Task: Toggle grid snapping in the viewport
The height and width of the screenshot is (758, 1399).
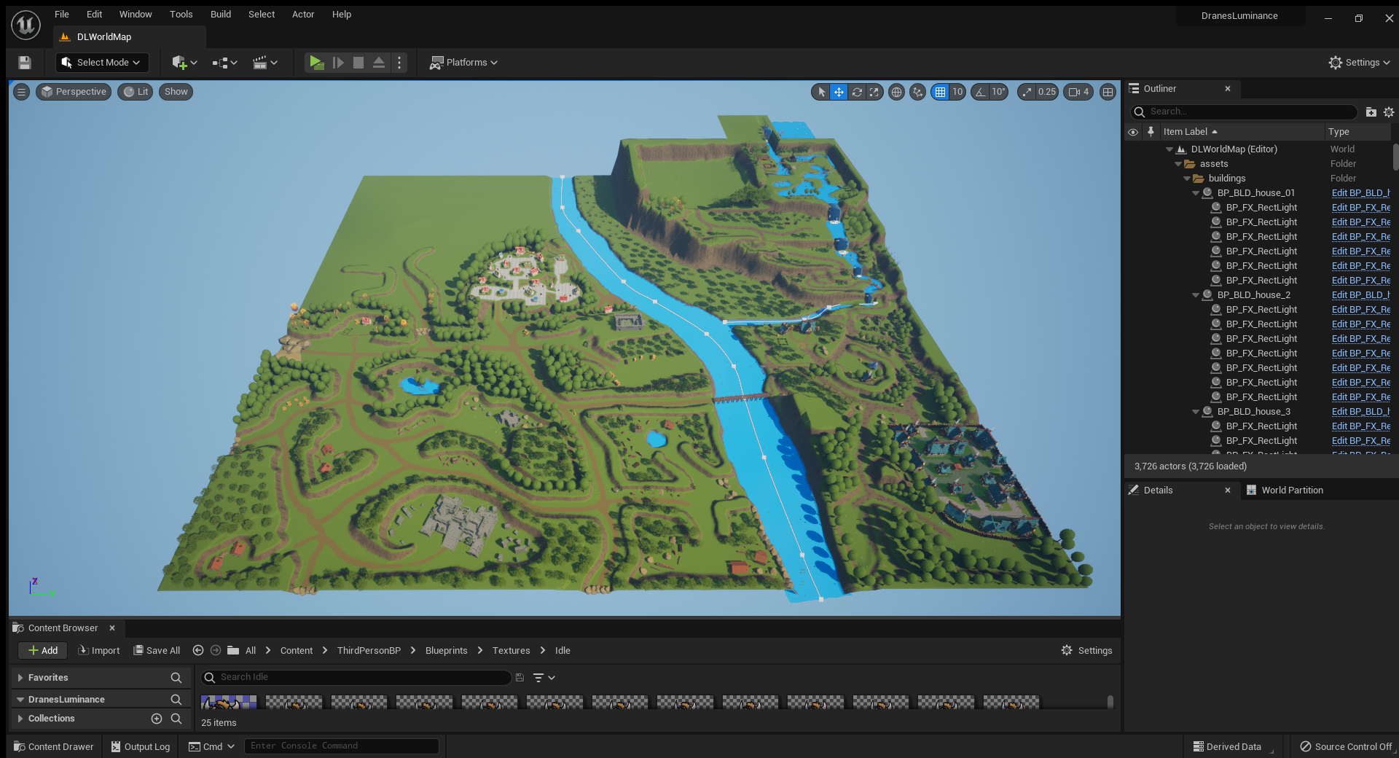Action: point(940,92)
